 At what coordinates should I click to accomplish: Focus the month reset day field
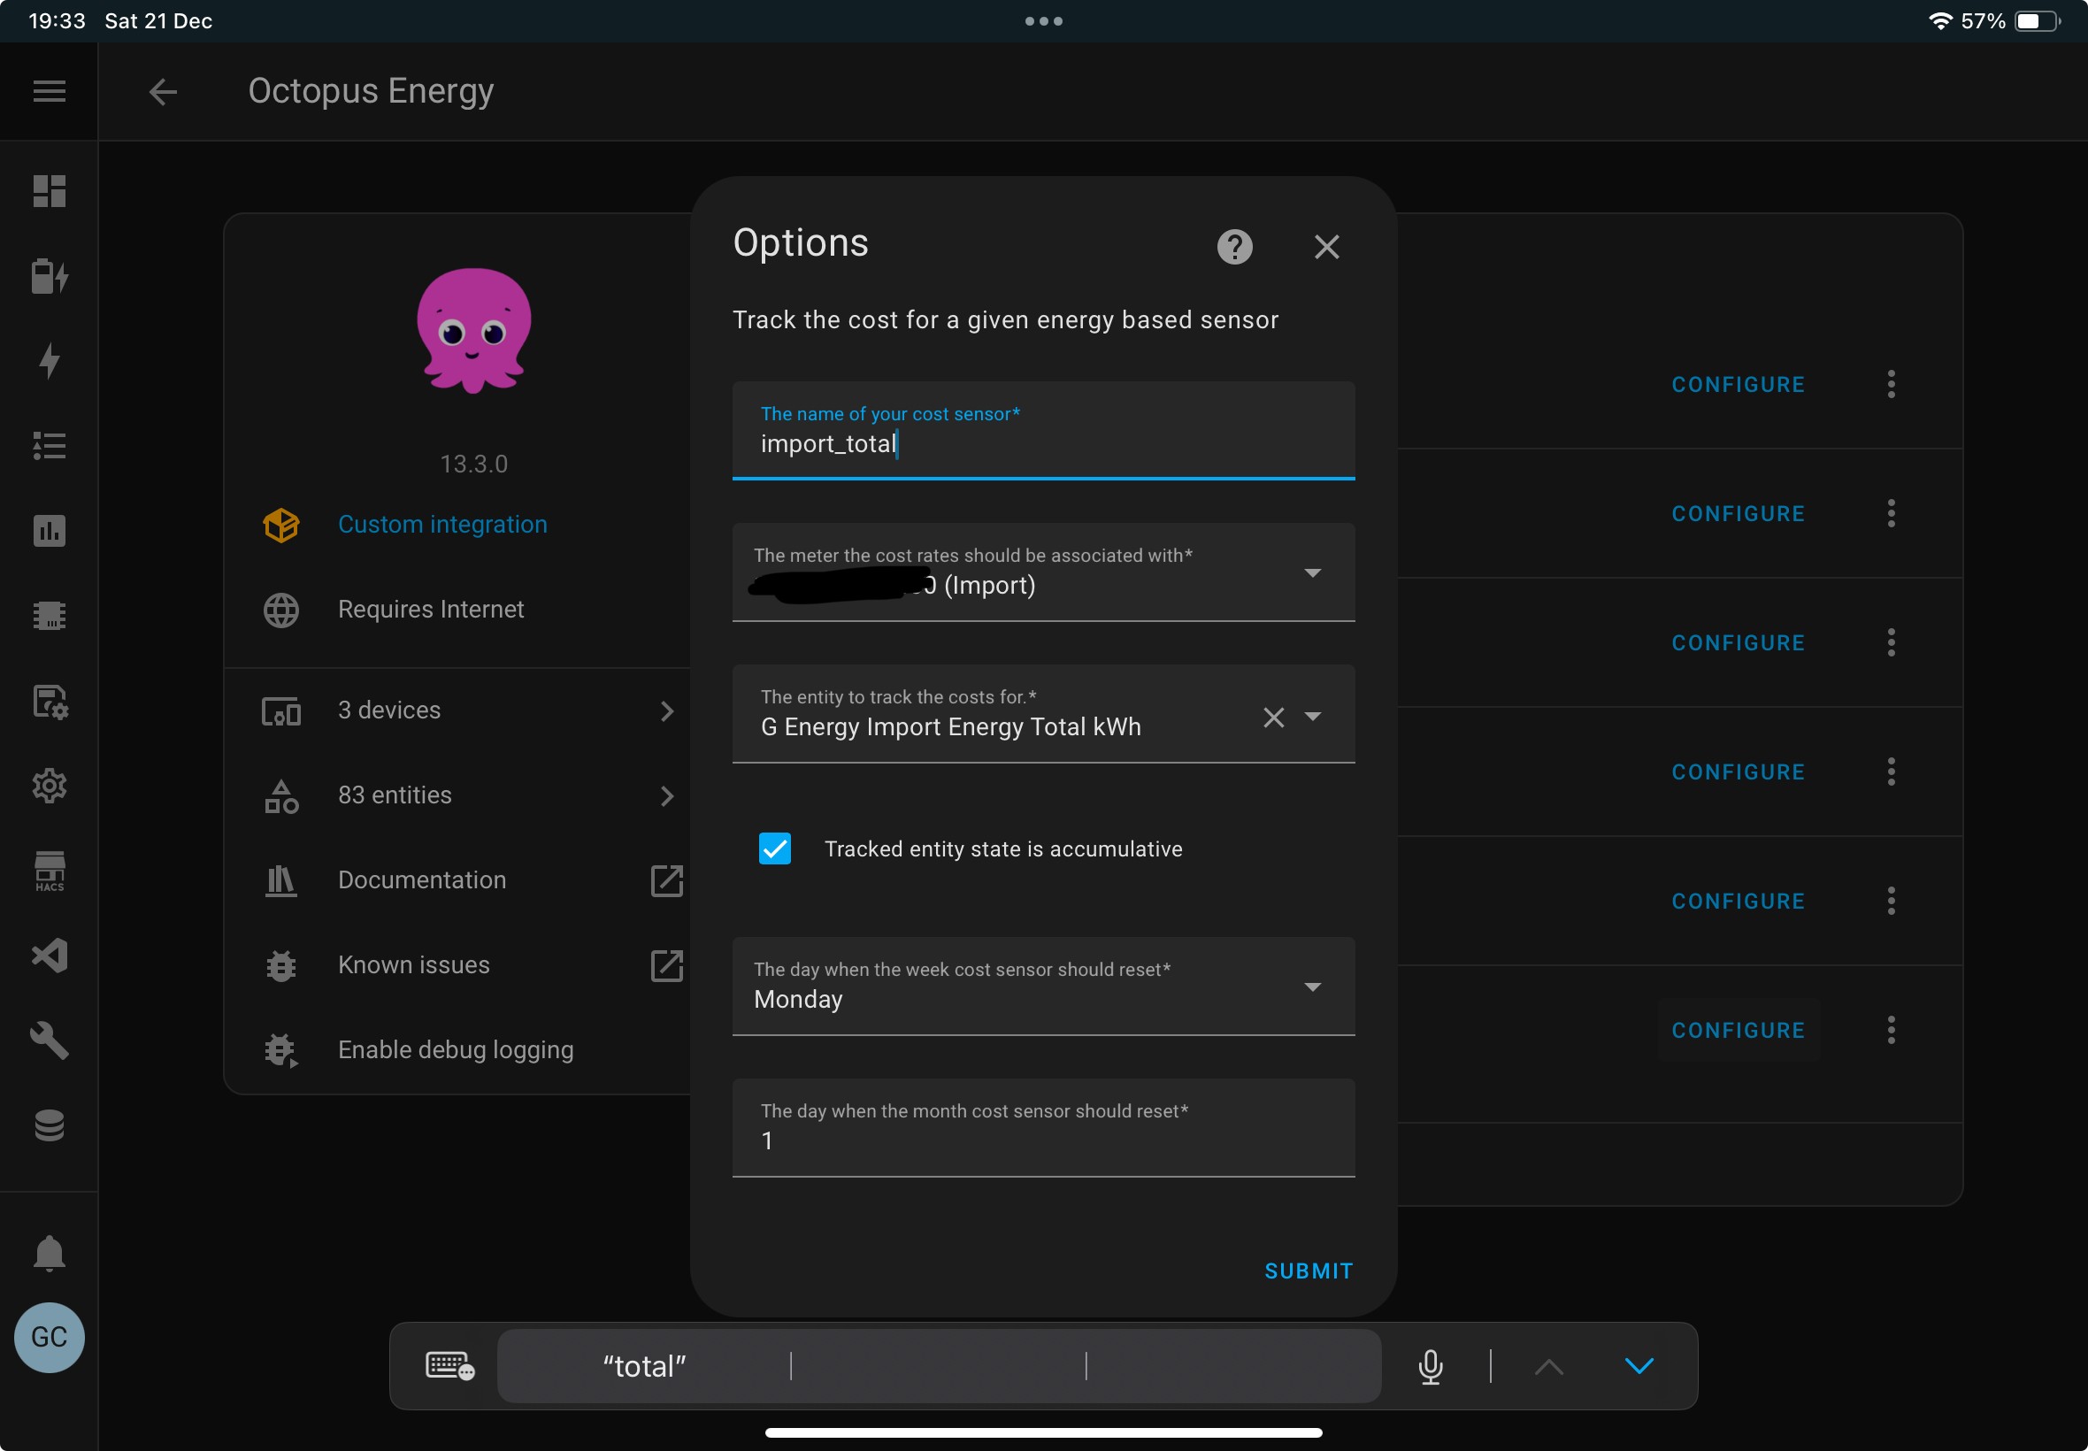1043,1128
